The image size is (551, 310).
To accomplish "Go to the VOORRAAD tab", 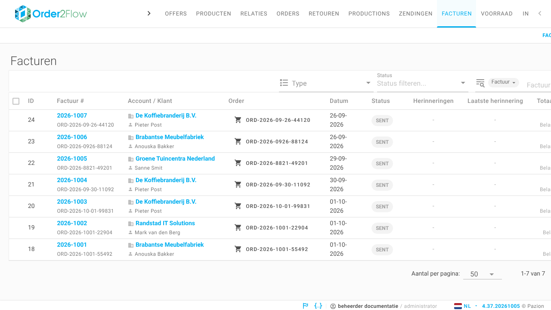I will pos(497,14).
